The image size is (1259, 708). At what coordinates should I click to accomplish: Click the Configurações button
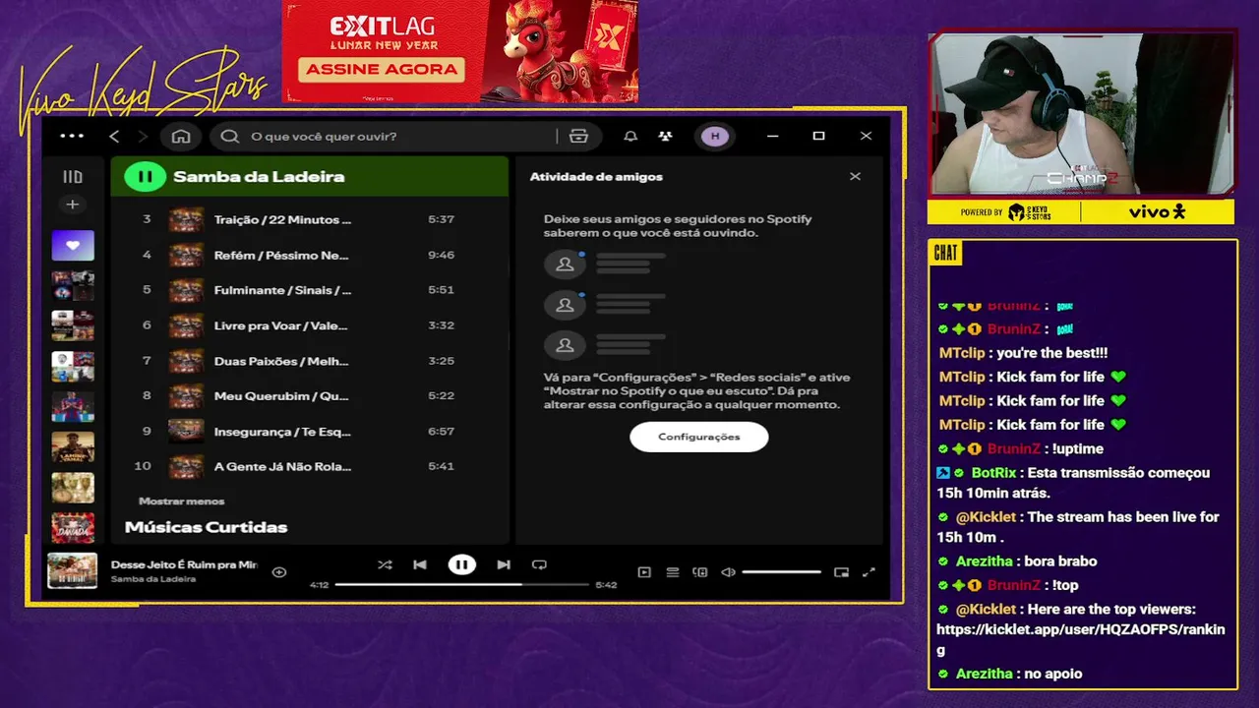(x=698, y=437)
